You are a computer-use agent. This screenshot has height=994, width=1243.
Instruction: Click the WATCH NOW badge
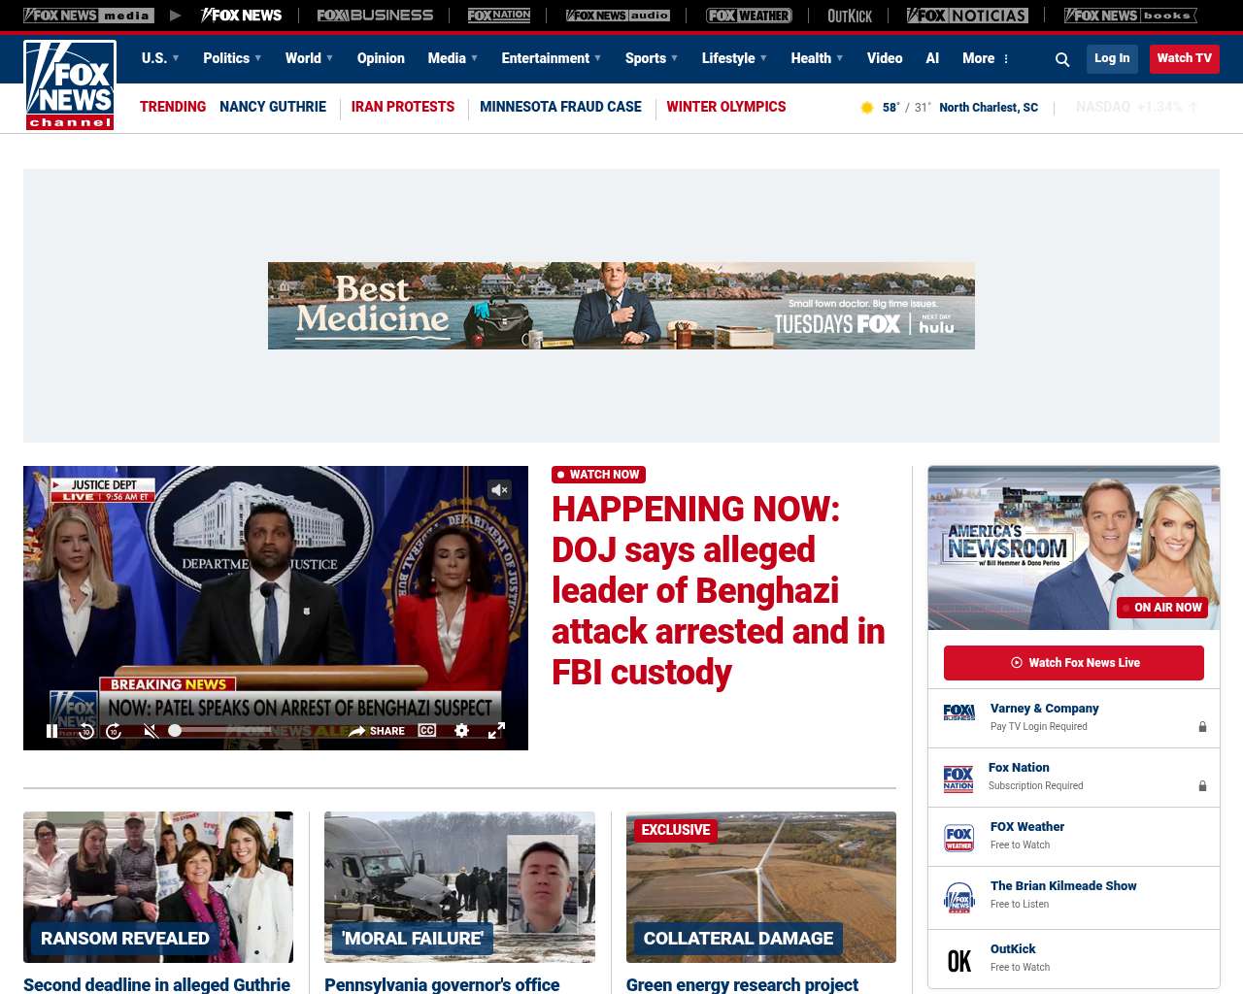point(599,475)
